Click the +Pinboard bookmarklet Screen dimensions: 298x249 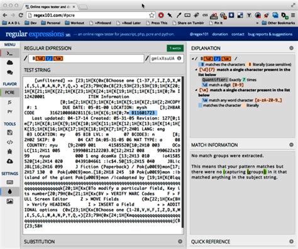pyautogui.click(x=100, y=23)
